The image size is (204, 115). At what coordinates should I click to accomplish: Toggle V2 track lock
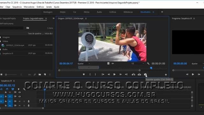[x=6, y=92]
